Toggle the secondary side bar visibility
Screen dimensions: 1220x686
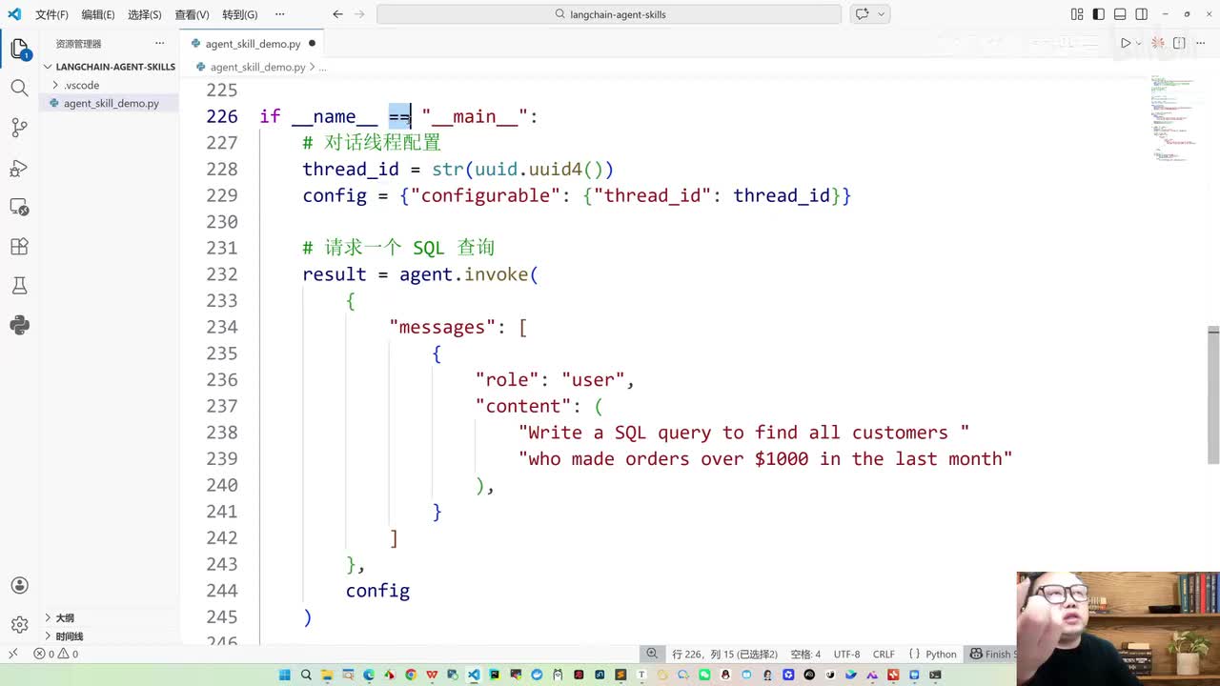pos(1142,14)
